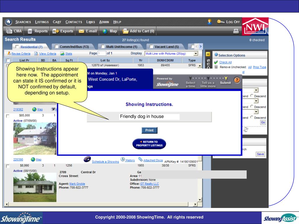The image size is (299, 224).
Task: Open the GT Realty LLC office link
Action: (x=149, y=184)
